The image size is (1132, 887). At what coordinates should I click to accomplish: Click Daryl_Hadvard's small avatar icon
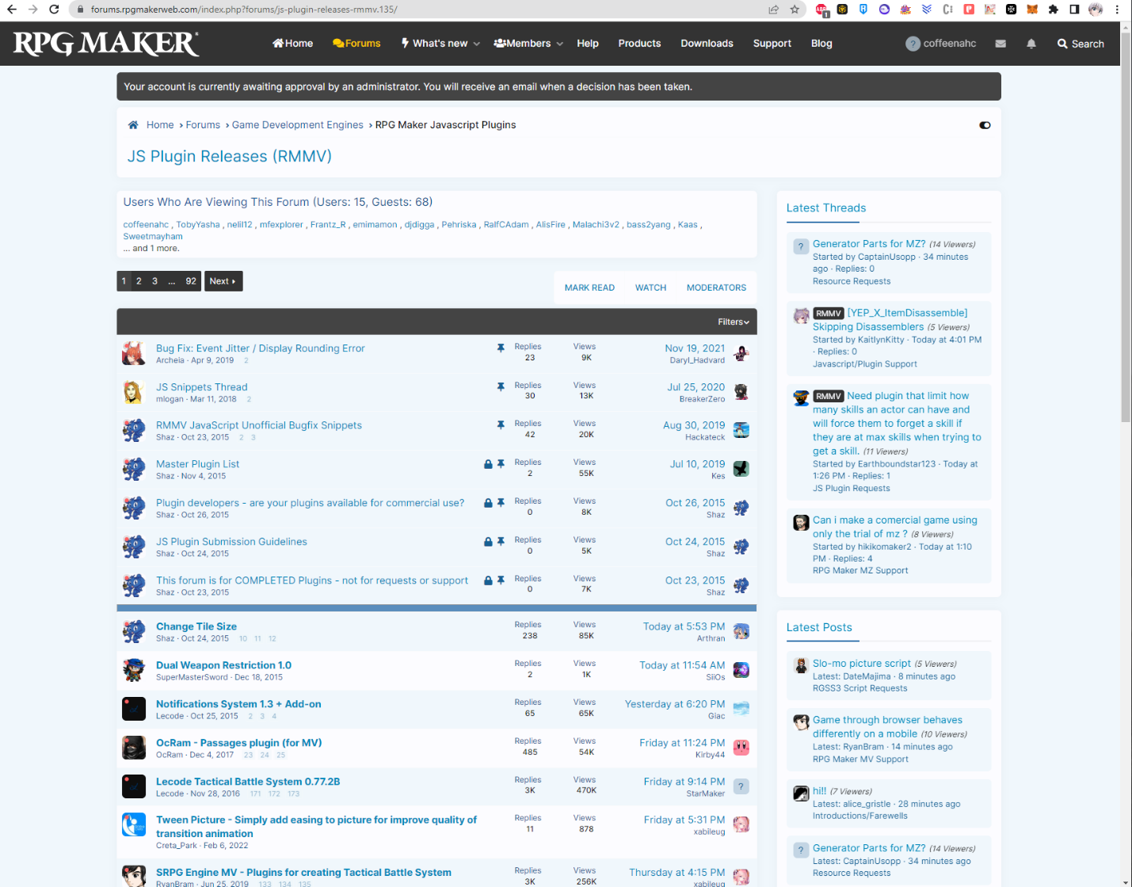point(741,353)
